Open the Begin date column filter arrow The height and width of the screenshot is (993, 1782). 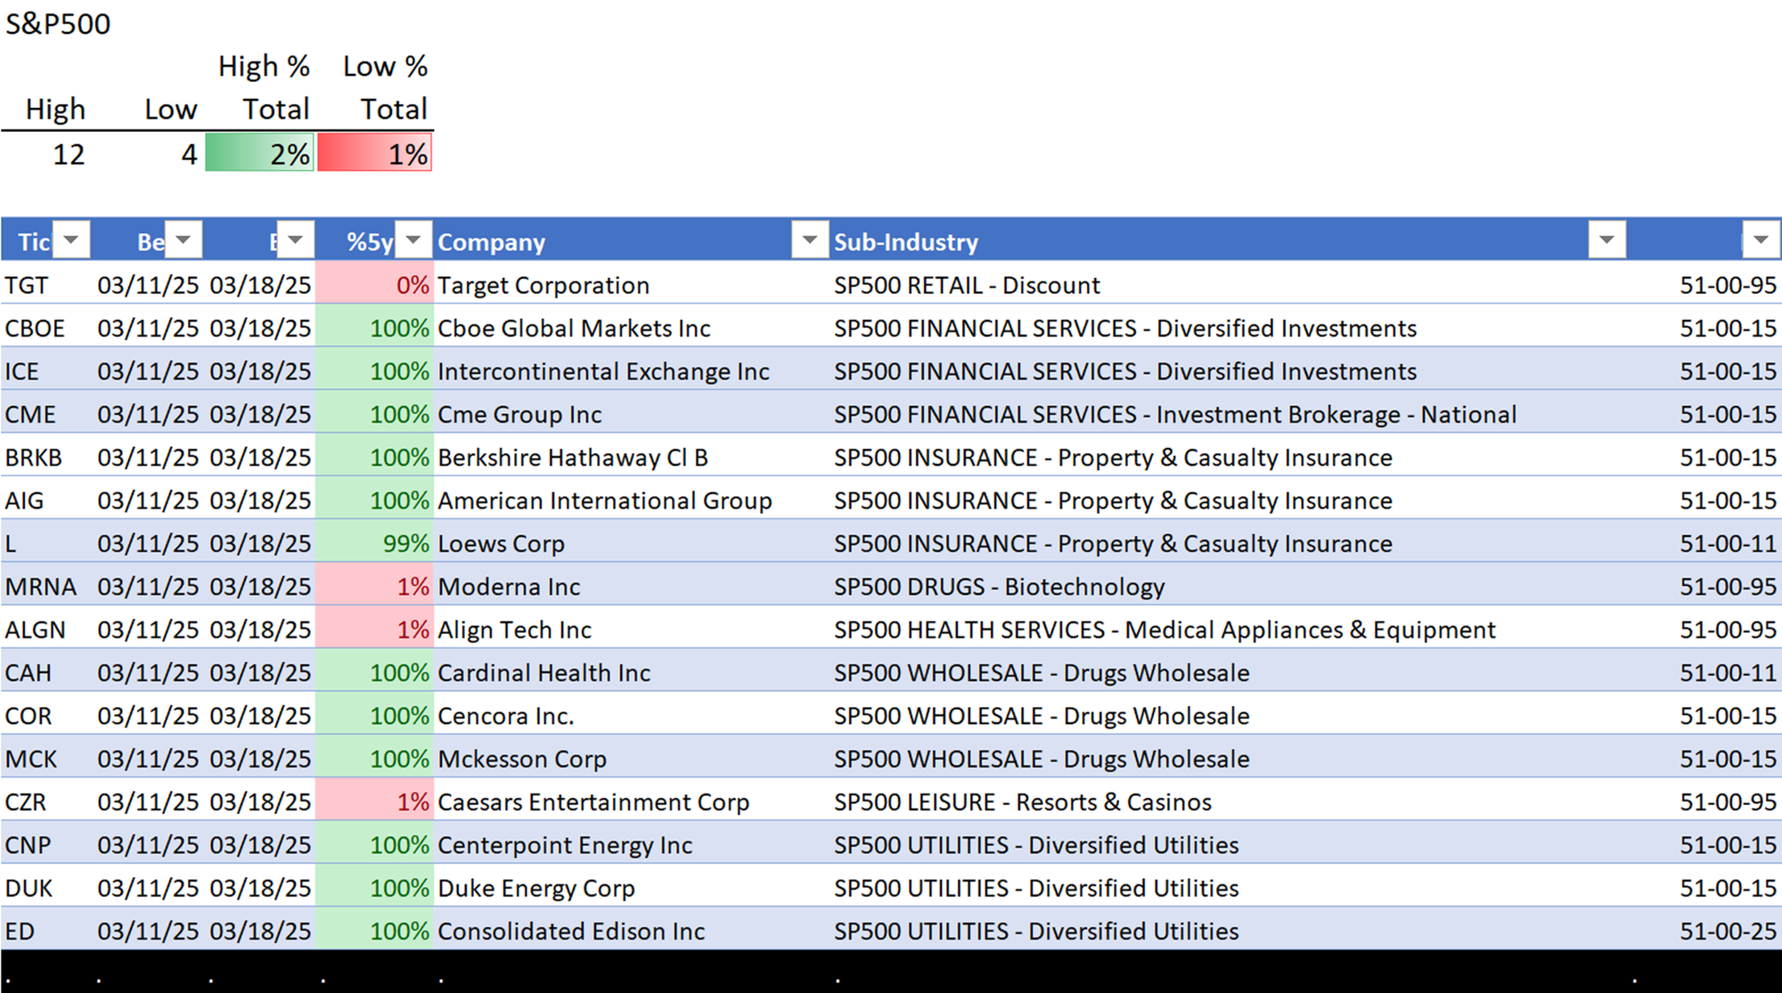pyautogui.click(x=184, y=240)
